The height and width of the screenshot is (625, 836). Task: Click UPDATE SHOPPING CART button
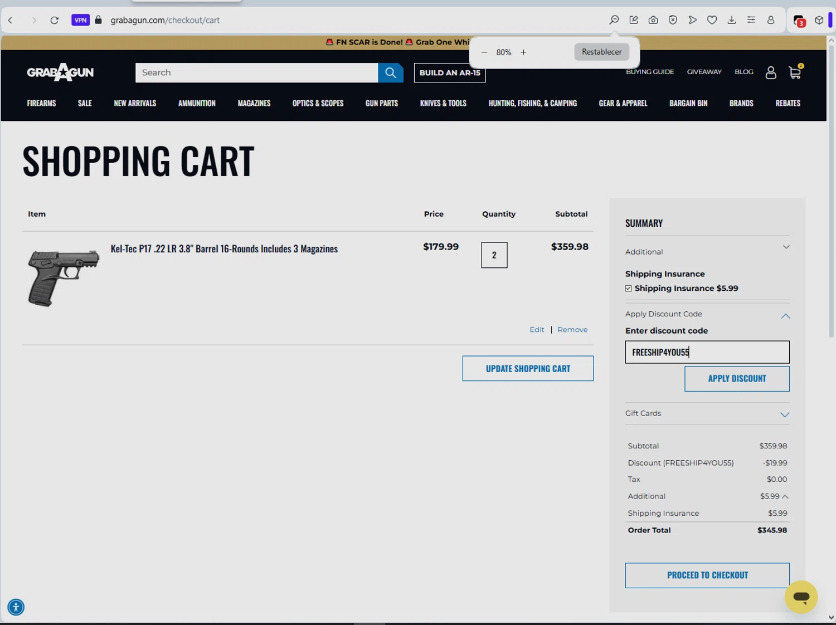coord(528,369)
